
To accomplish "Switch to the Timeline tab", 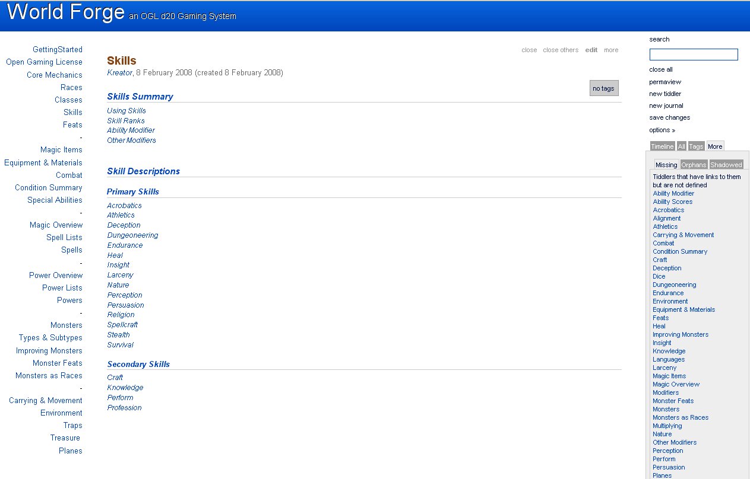I will click(662, 146).
